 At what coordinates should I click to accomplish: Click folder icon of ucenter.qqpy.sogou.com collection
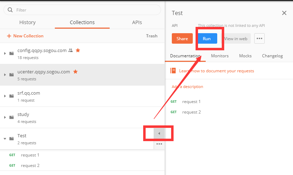tap(12, 75)
